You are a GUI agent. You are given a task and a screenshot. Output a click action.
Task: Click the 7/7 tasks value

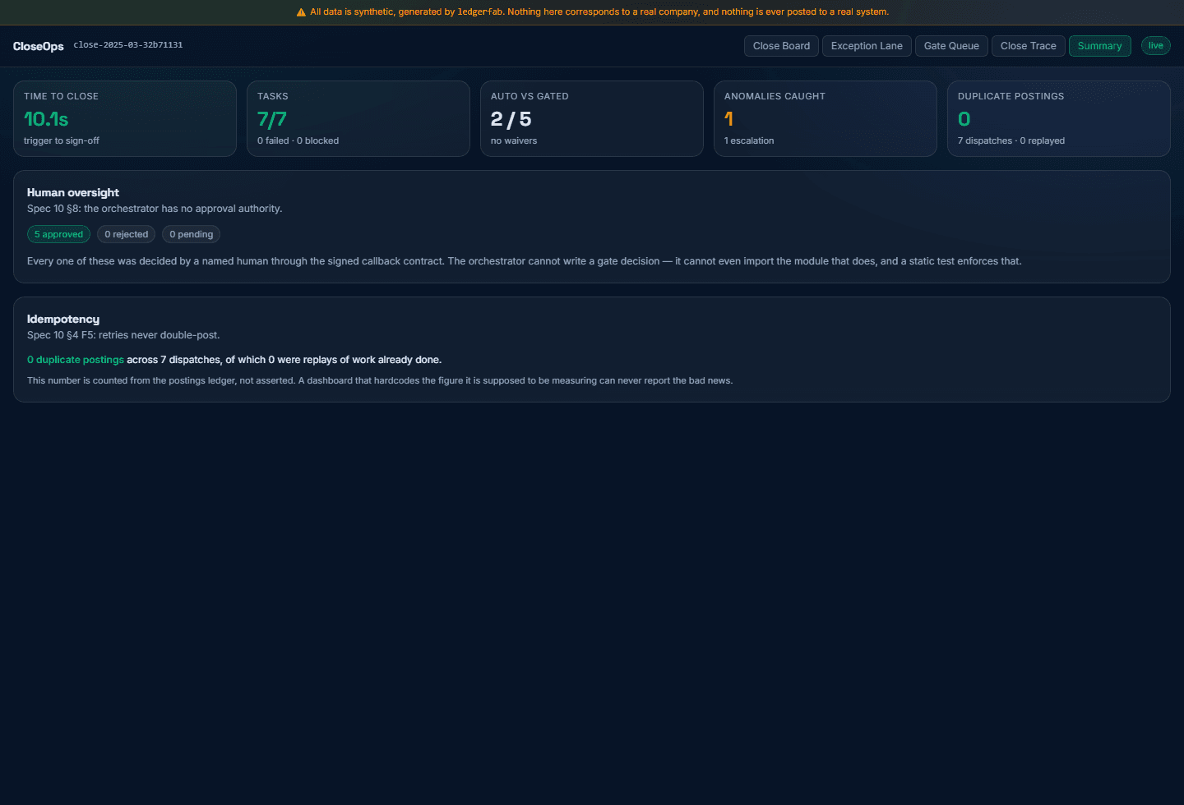(272, 119)
